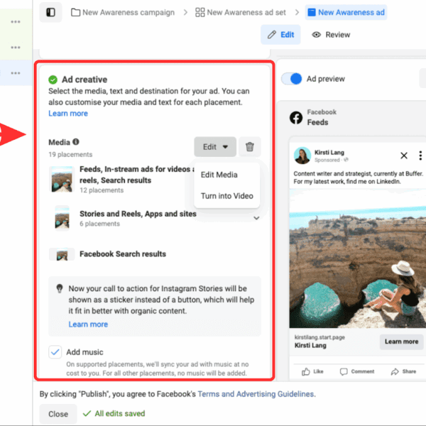Image resolution: width=426 pixels, height=426 pixels.
Task: Click Learn more under Ad creative
Action: pos(68,114)
